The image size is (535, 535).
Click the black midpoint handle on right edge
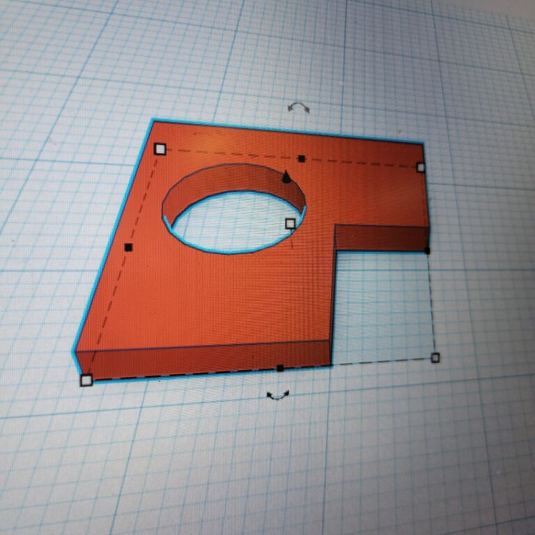click(427, 251)
